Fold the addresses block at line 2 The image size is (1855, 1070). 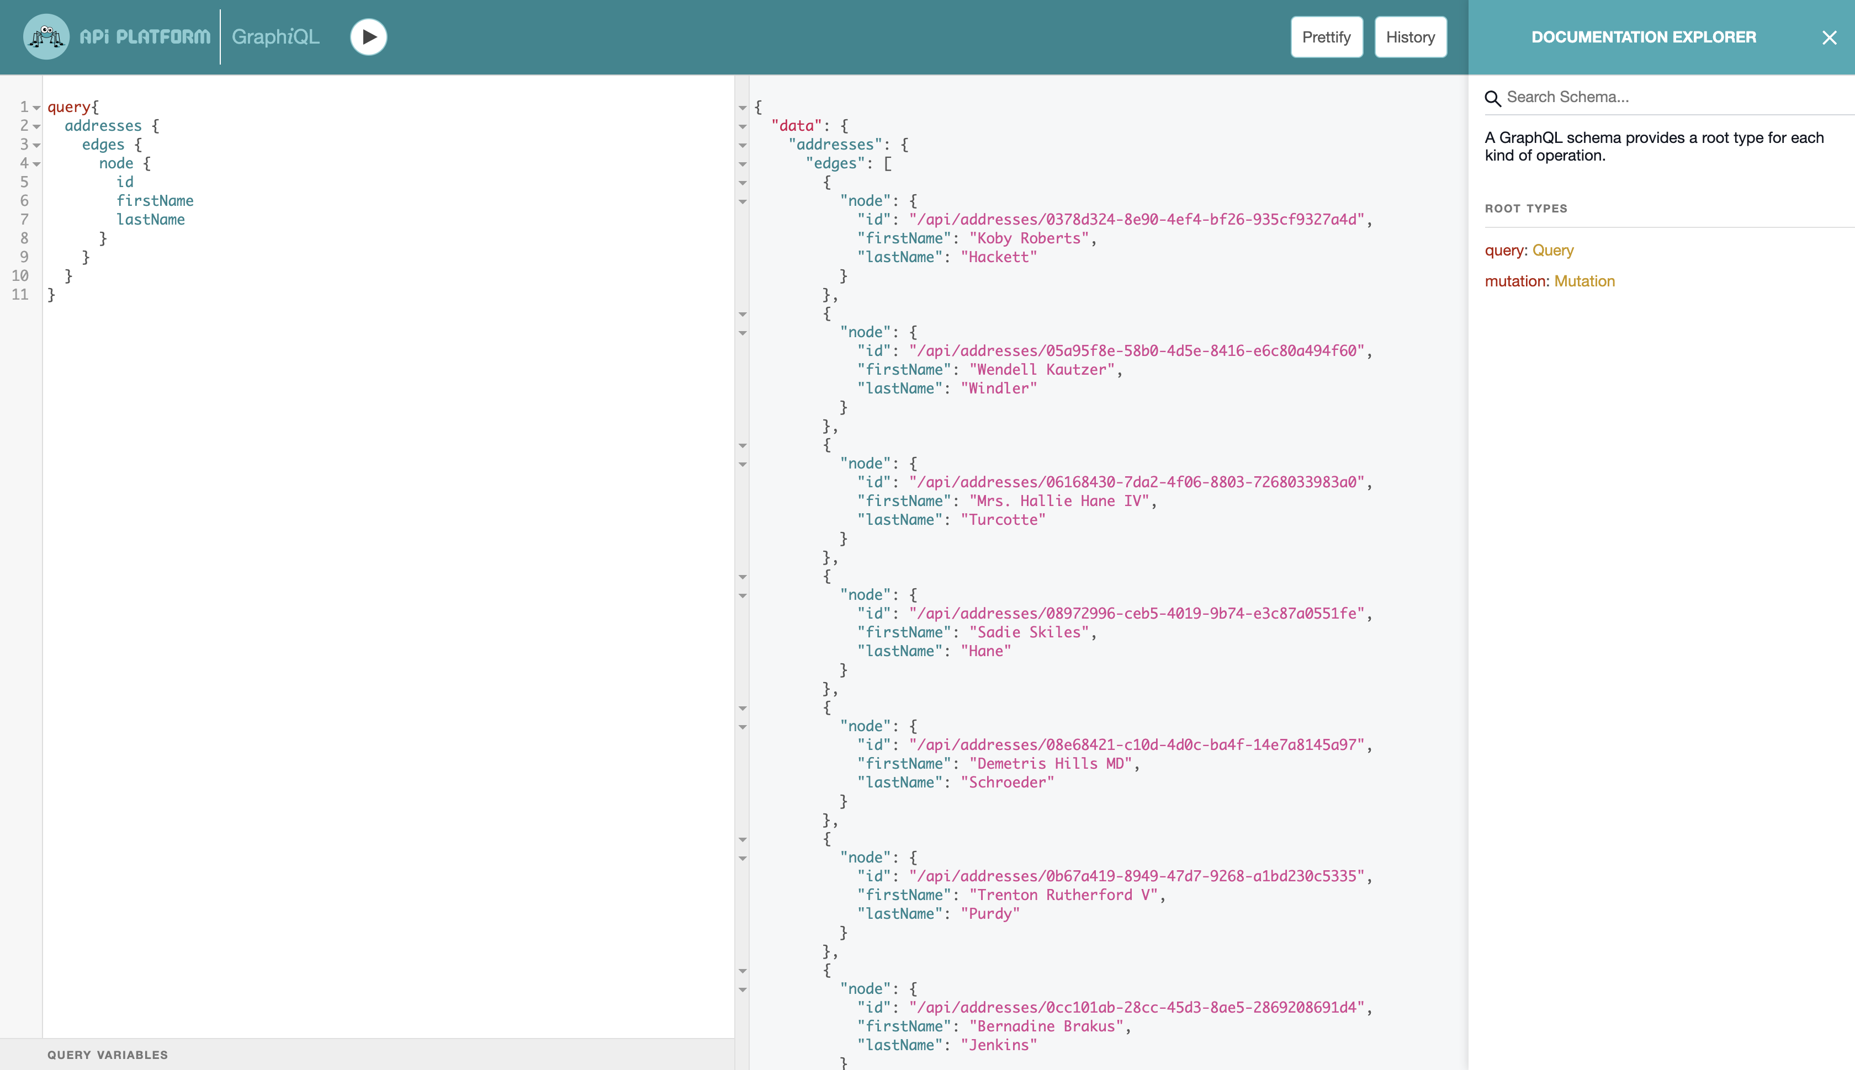pos(36,126)
